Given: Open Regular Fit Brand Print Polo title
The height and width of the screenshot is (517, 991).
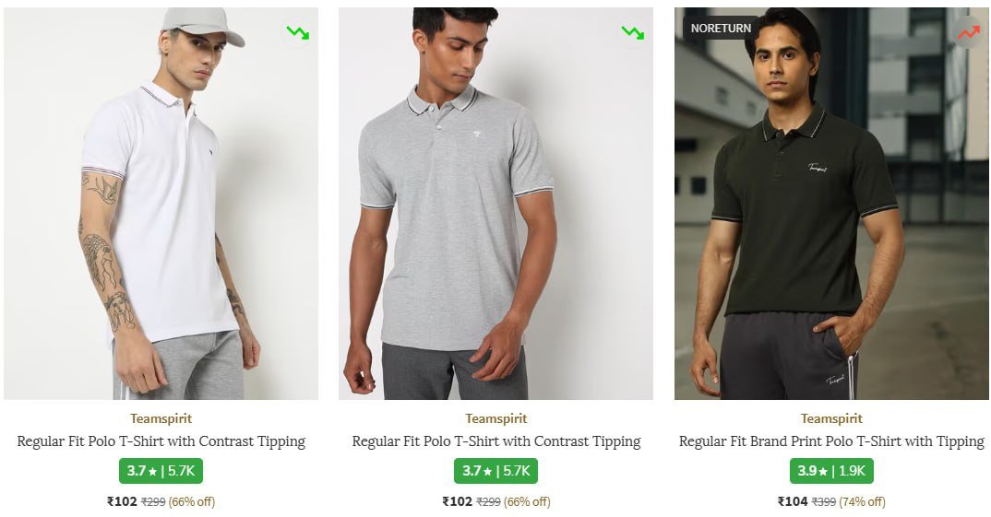Looking at the screenshot, I should [x=831, y=441].
